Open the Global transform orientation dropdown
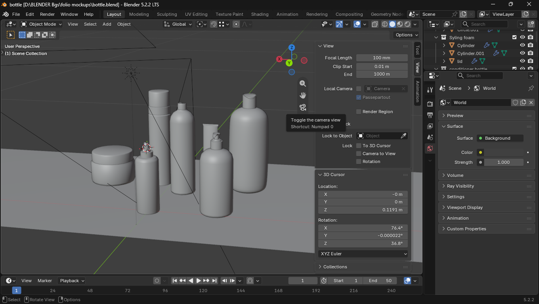The height and width of the screenshot is (304, 539). coord(178,24)
